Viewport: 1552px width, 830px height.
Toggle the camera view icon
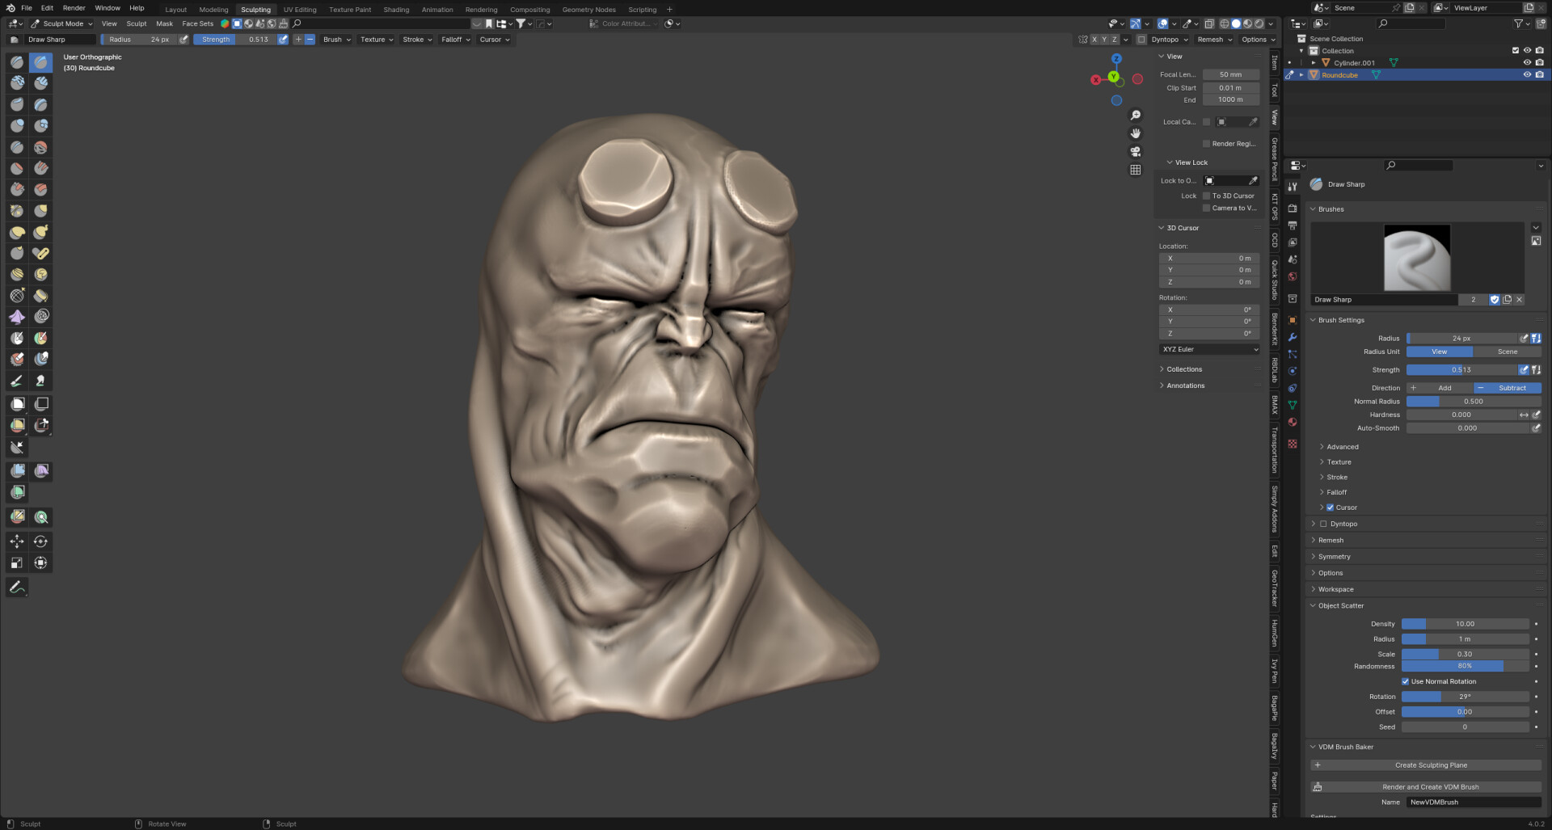coord(1135,151)
